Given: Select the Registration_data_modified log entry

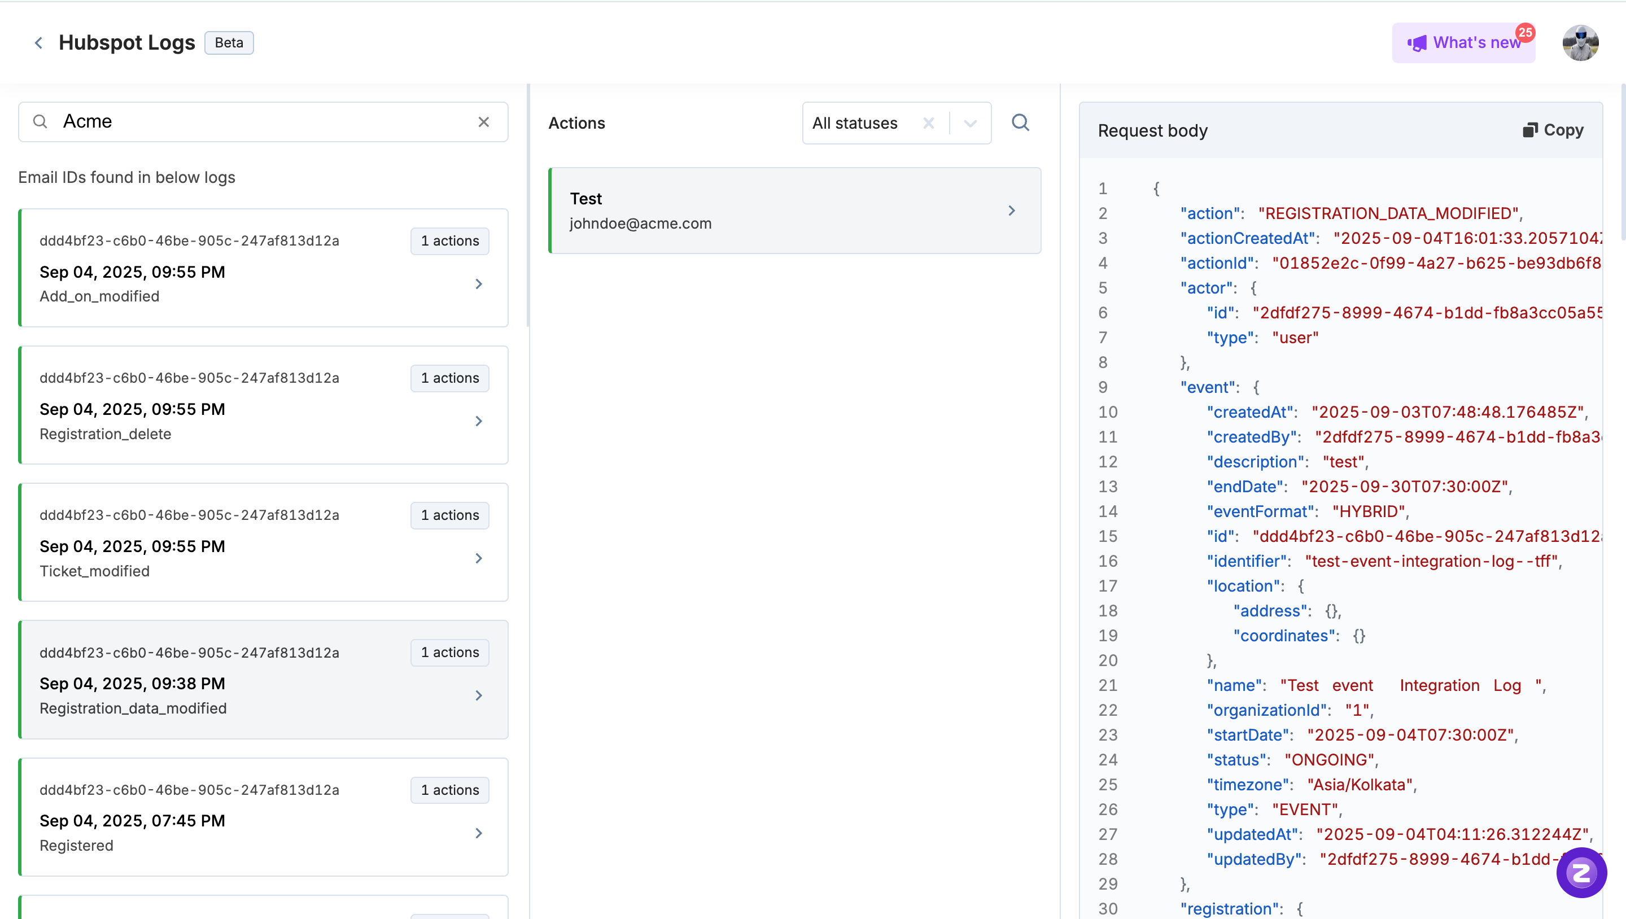Looking at the screenshot, I should pos(263,680).
